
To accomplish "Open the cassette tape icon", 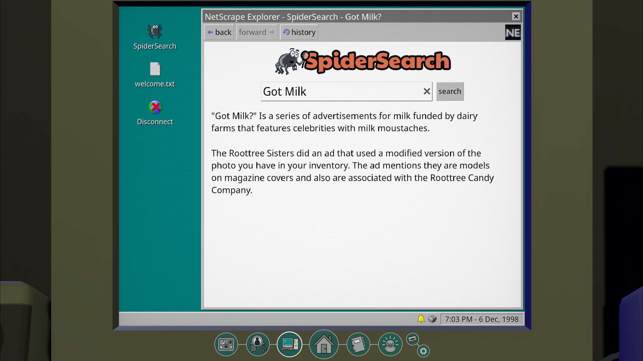I will tap(412, 339).
